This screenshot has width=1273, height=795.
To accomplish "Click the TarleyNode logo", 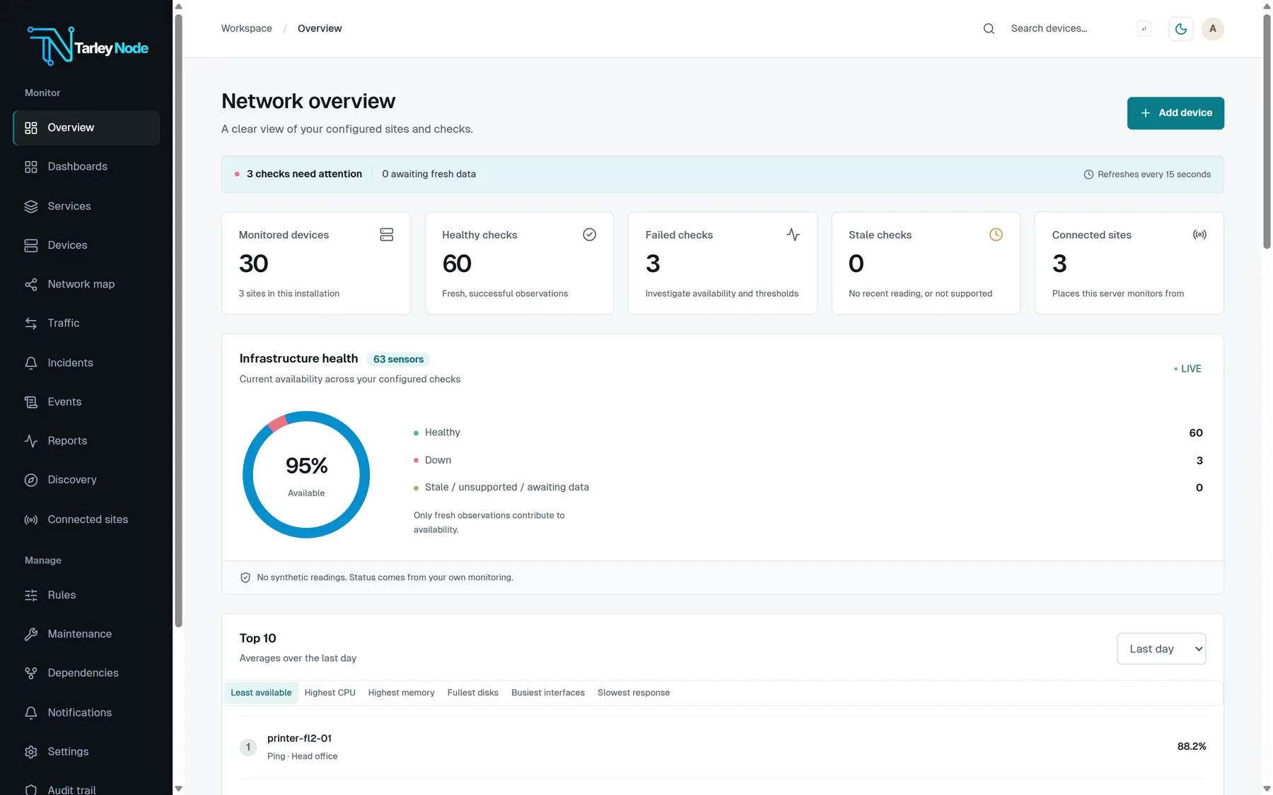I will (x=88, y=47).
